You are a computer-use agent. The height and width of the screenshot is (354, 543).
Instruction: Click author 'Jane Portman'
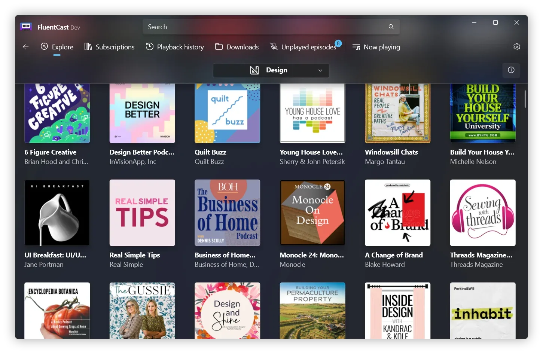tap(44, 265)
